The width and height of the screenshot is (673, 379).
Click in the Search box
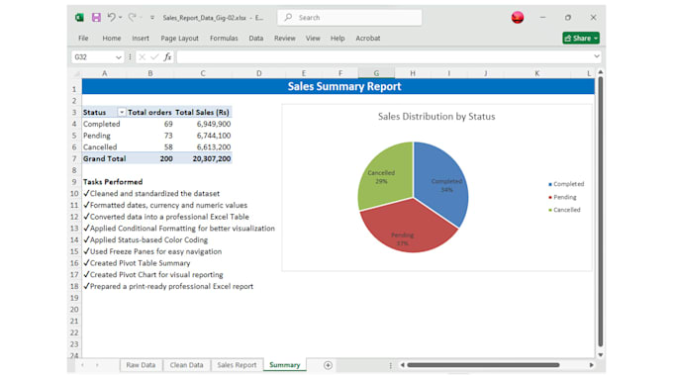point(349,18)
